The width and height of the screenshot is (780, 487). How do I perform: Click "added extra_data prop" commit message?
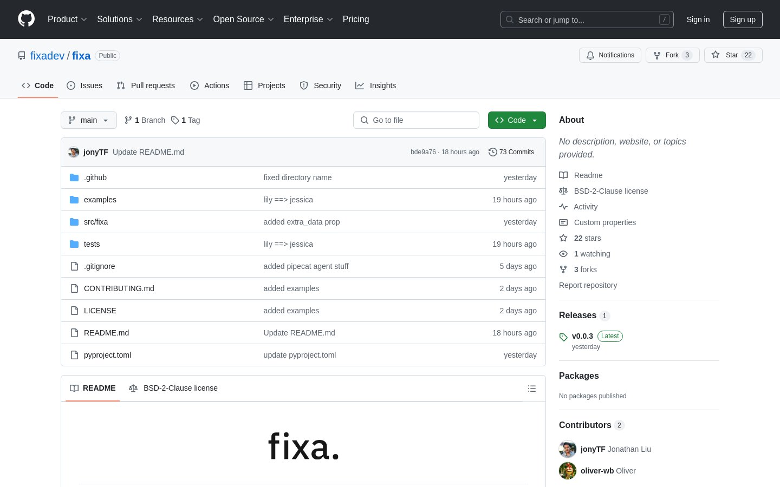click(302, 222)
